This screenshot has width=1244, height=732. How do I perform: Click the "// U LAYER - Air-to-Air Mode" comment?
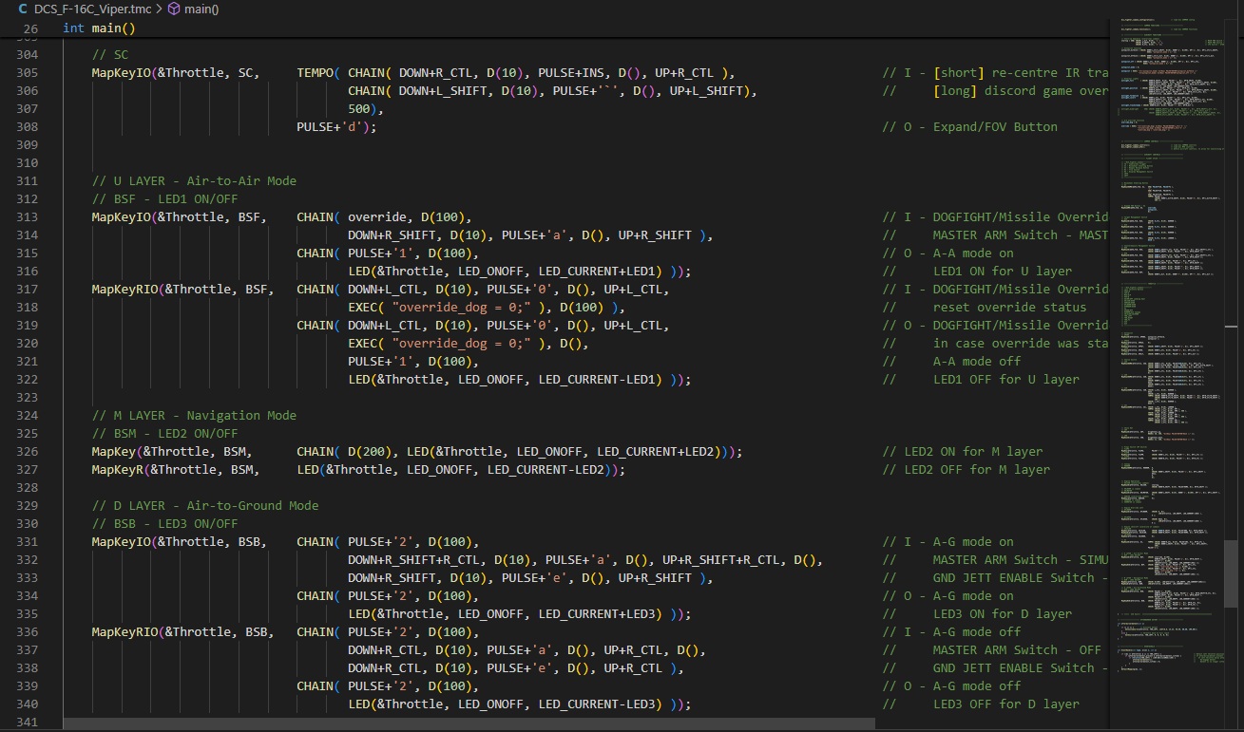[194, 181]
